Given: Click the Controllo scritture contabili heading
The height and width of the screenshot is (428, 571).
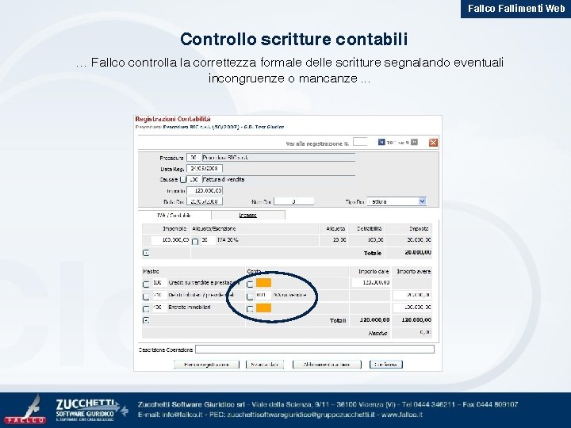Looking at the screenshot, I should [294, 40].
